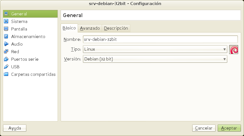244x136 pixels.
Task: Click the General monitor icon in sidebar
Action: click(6, 14)
